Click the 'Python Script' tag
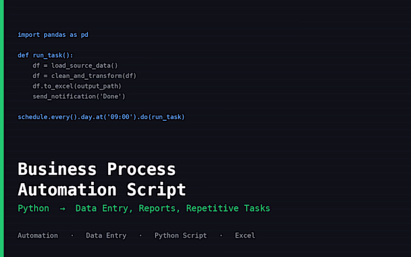Viewport: 411px width, 257px height. click(181, 235)
